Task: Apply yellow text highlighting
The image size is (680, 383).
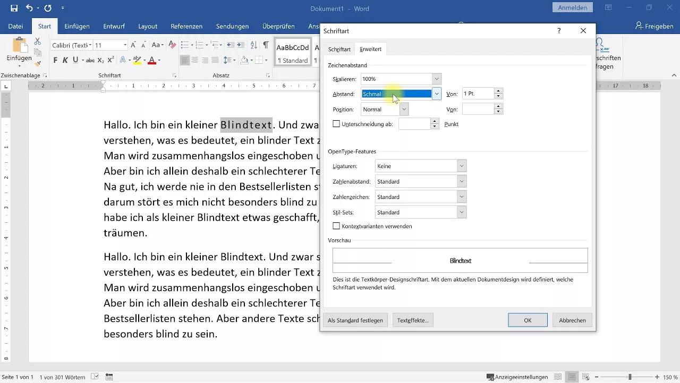Action: (137, 60)
